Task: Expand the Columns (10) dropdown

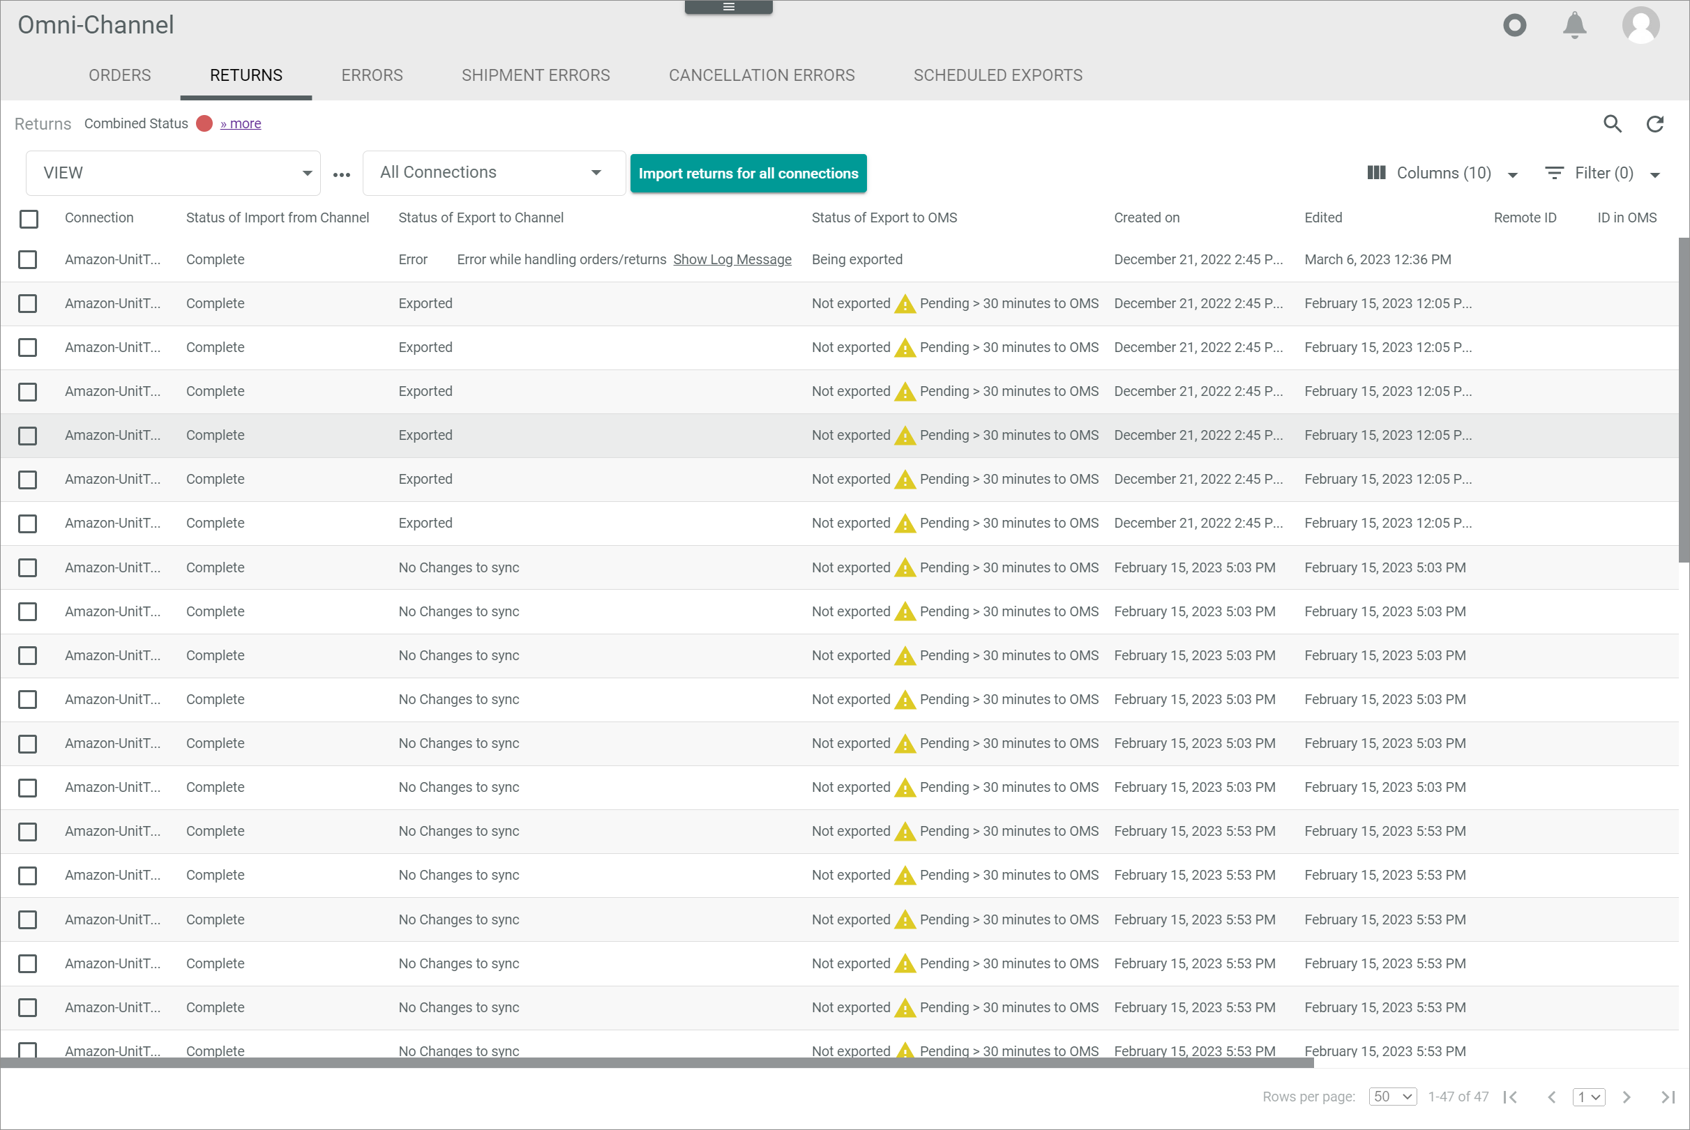Action: click(x=1513, y=174)
